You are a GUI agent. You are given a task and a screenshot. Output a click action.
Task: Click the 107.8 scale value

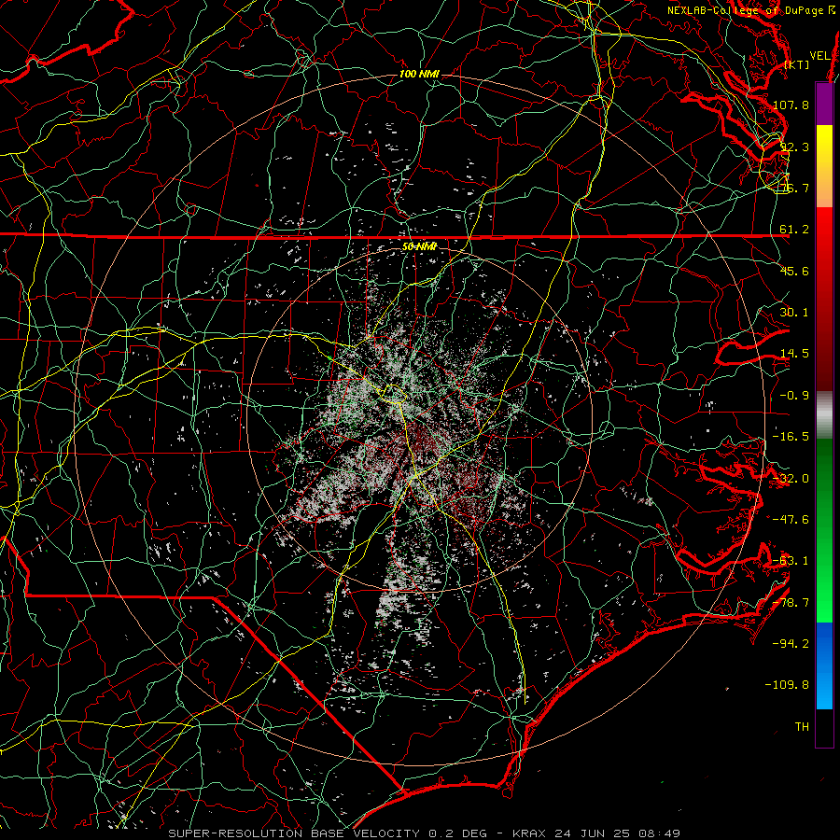[791, 105]
